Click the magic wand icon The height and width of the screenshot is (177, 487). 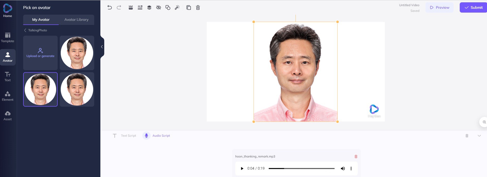point(177,7)
